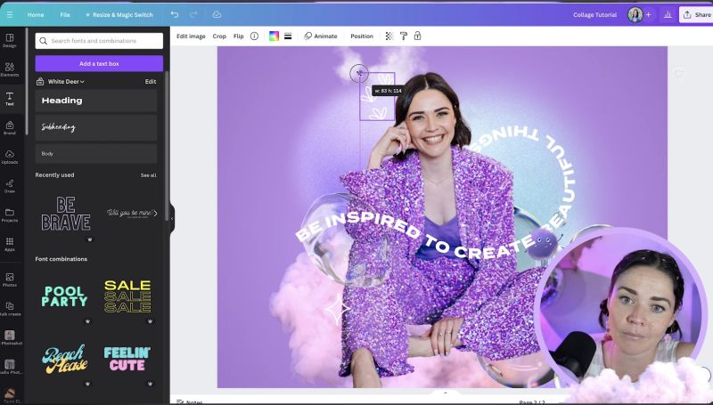Click the cloud save status icon

[x=217, y=14]
